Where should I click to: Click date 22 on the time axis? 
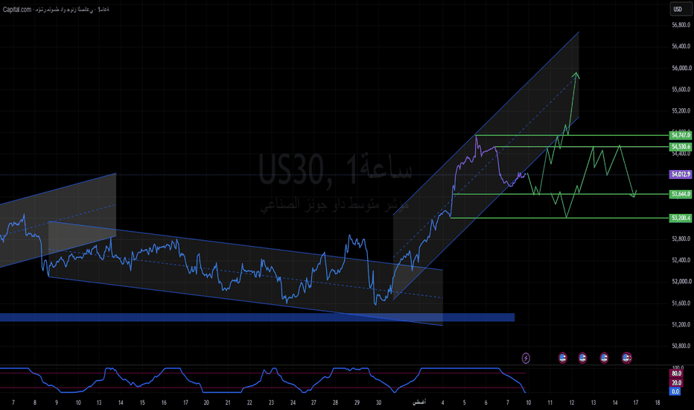tap(249, 403)
